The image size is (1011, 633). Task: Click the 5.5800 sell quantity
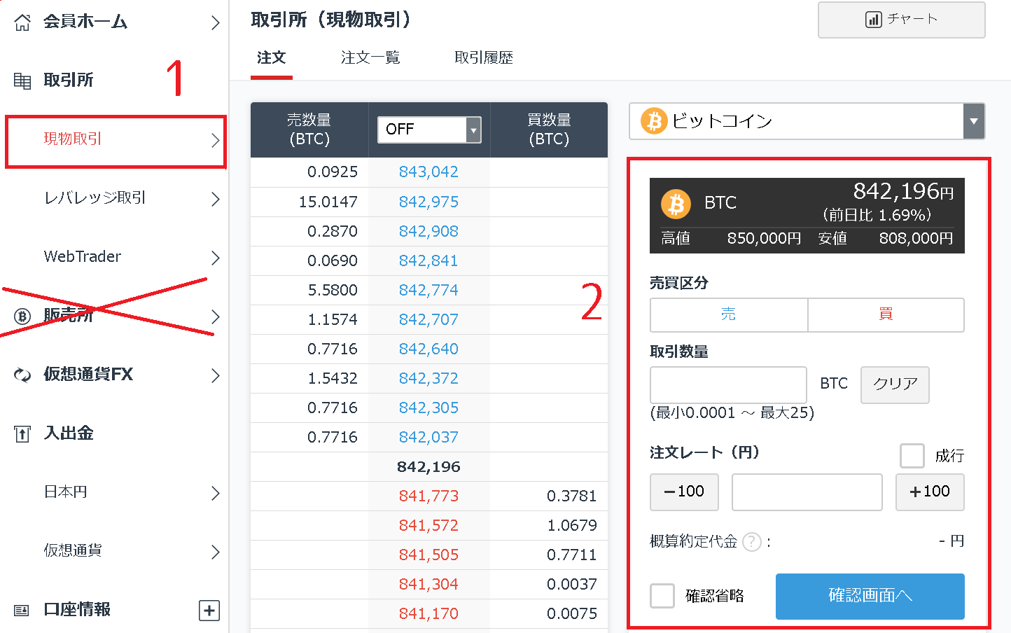(333, 291)
